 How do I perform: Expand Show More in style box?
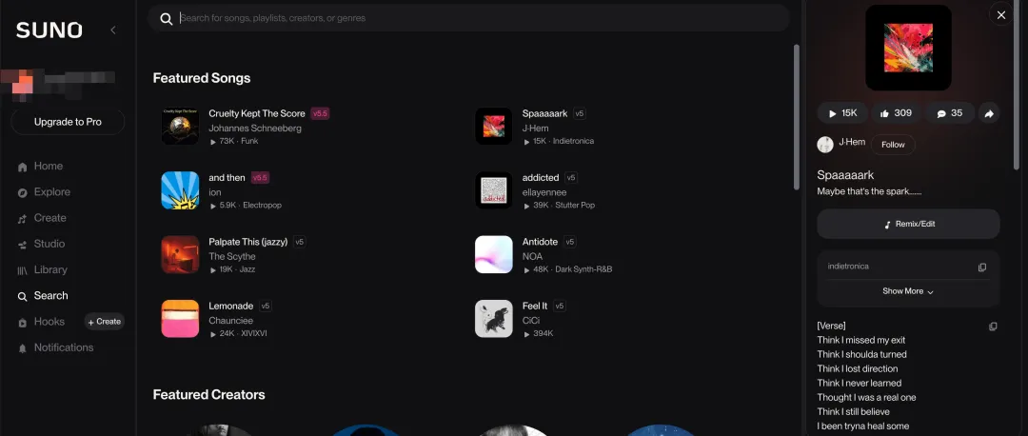pos(908,291)
